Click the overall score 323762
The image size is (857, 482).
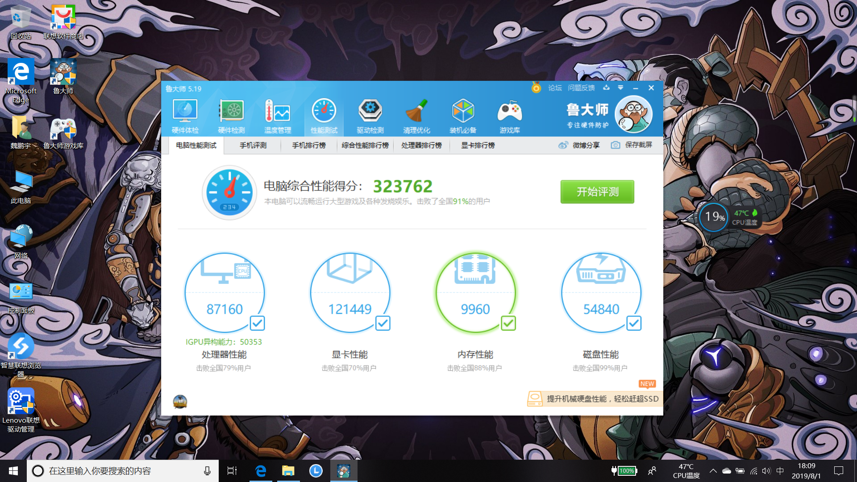click(x=403, y=186)
